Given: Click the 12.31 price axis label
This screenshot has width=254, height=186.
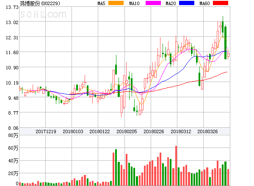Looking at the screenshot, I should 12,38.
